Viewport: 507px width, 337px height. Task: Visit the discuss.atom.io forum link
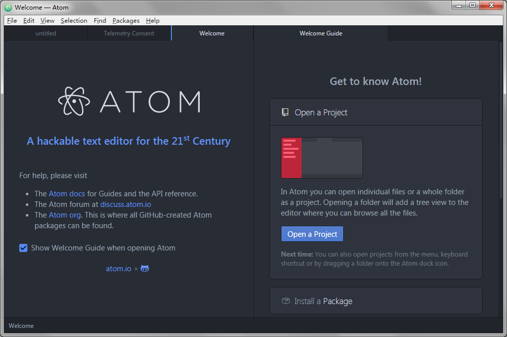tap(126, 204)
